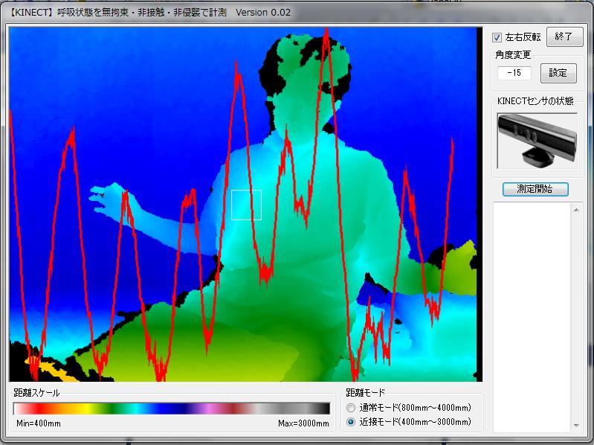Click the white measurement box on the chest

coord(246,205)
